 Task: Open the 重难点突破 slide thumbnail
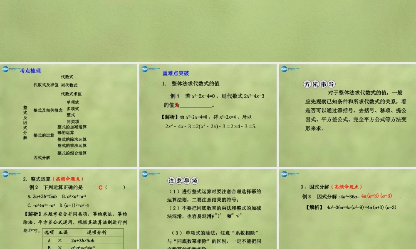click(x=208, y=115)
